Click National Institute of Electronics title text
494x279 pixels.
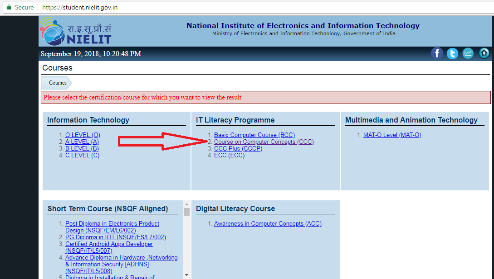[303, 25]
